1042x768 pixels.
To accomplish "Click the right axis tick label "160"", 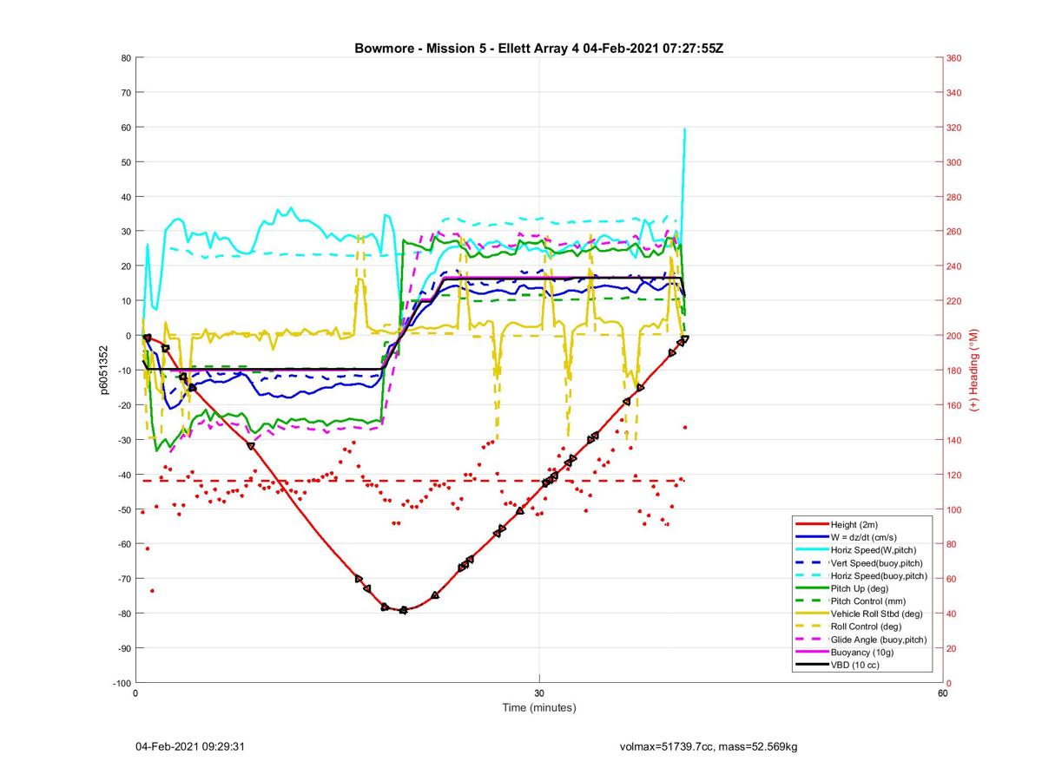I will tap(953, 405).
